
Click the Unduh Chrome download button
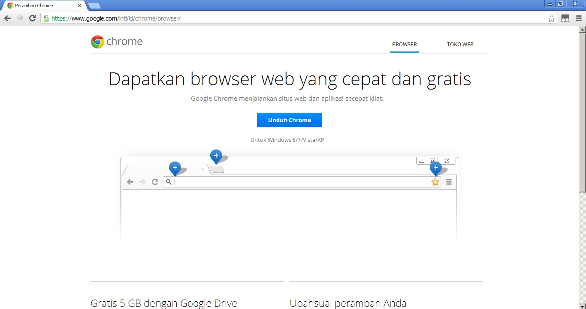(290, 120)
